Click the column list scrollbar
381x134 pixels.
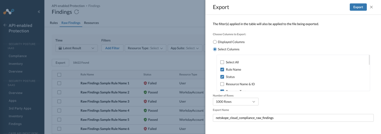pyautogui.click(x=369, y=60)
